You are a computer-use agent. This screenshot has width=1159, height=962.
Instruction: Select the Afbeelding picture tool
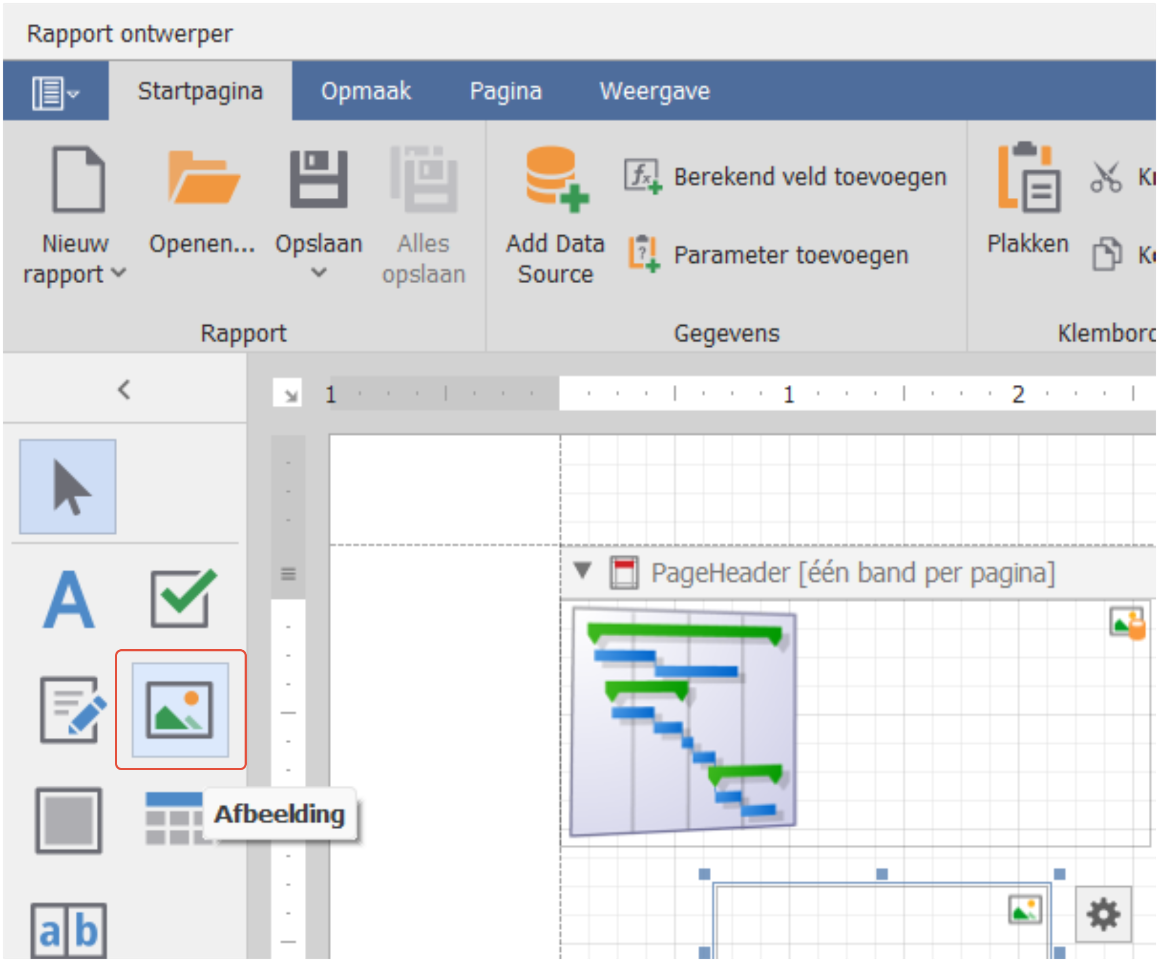click(180, 710)
